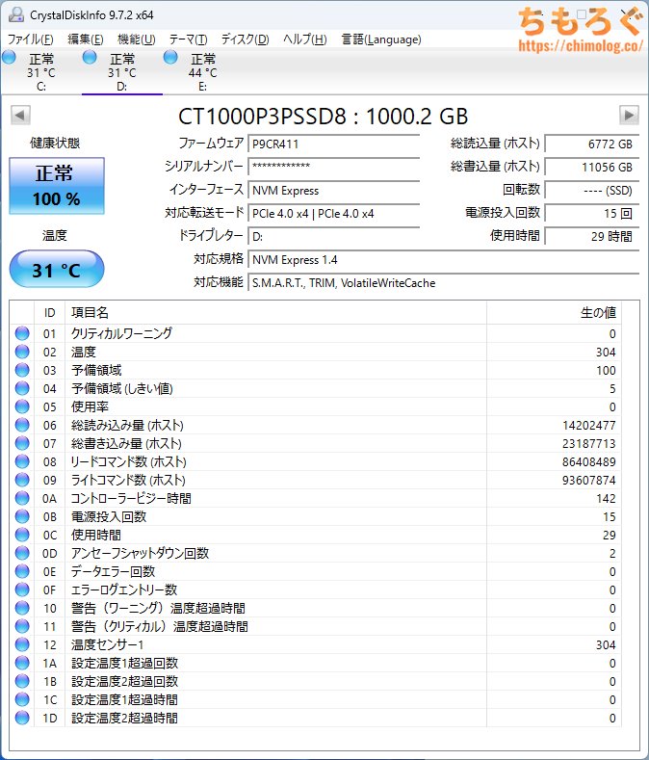Screen dimensions: 649x760
Task: Click the 生の値 column header
Action: tap(554, 313)
